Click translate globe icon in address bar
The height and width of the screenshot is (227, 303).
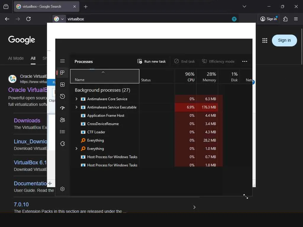(234, 19)
